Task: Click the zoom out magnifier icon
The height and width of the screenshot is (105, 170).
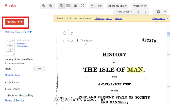Action: click(51, 6)
